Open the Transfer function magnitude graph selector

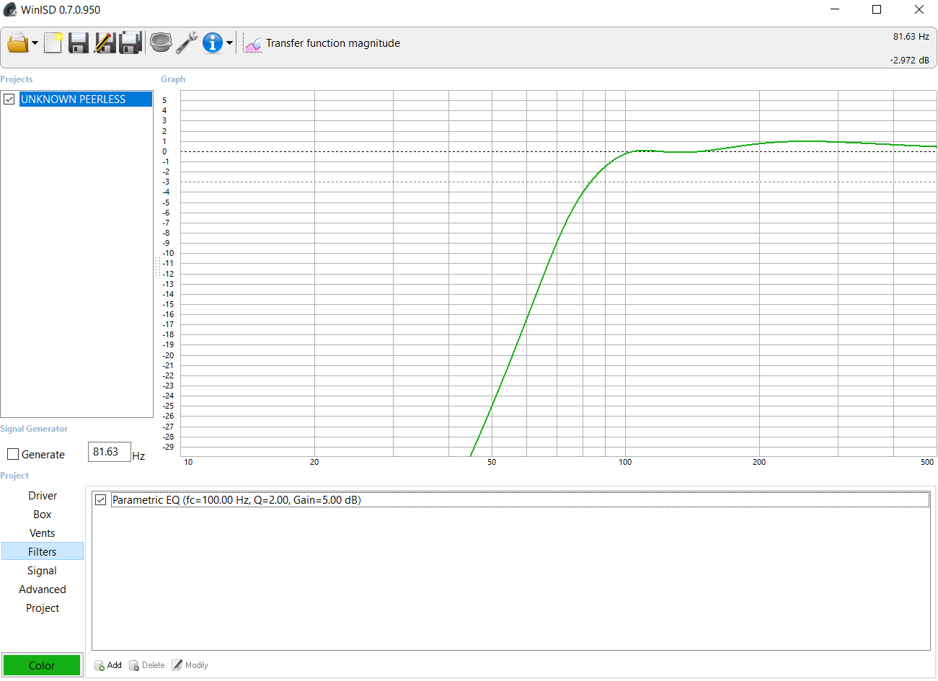[333, 43]
